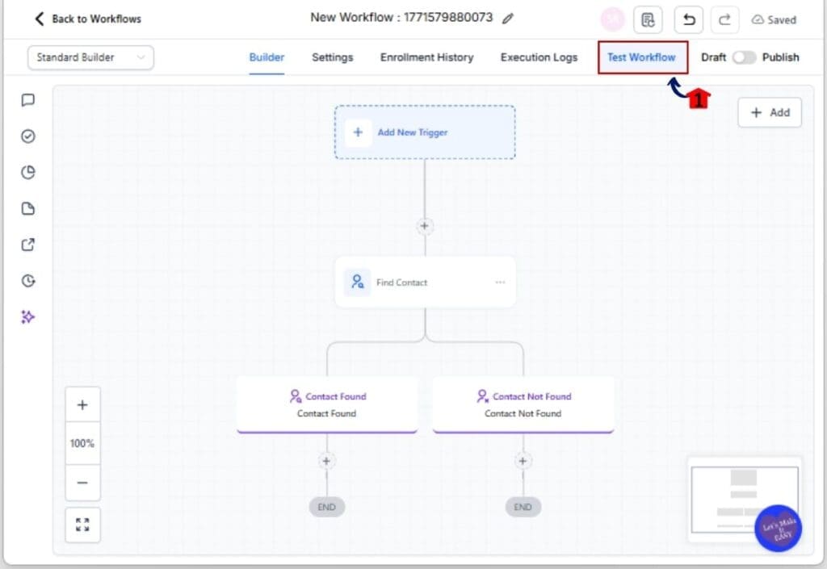Click the plus connector below Contact Found
The image size is (827, 569).
[326, 461]
